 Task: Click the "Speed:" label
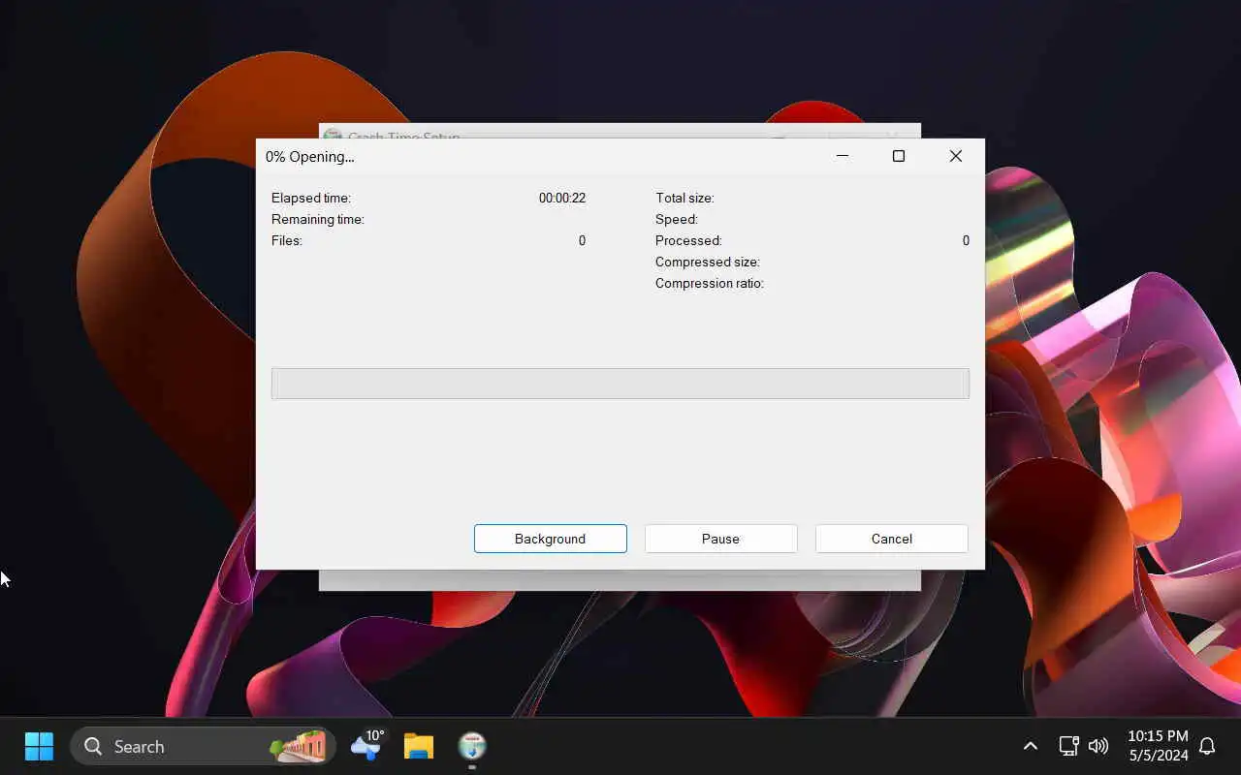pyautogui.click(x=677, y=219)
